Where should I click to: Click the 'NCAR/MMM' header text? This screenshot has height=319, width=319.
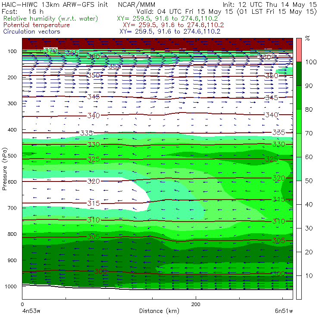tap(137, 4)
